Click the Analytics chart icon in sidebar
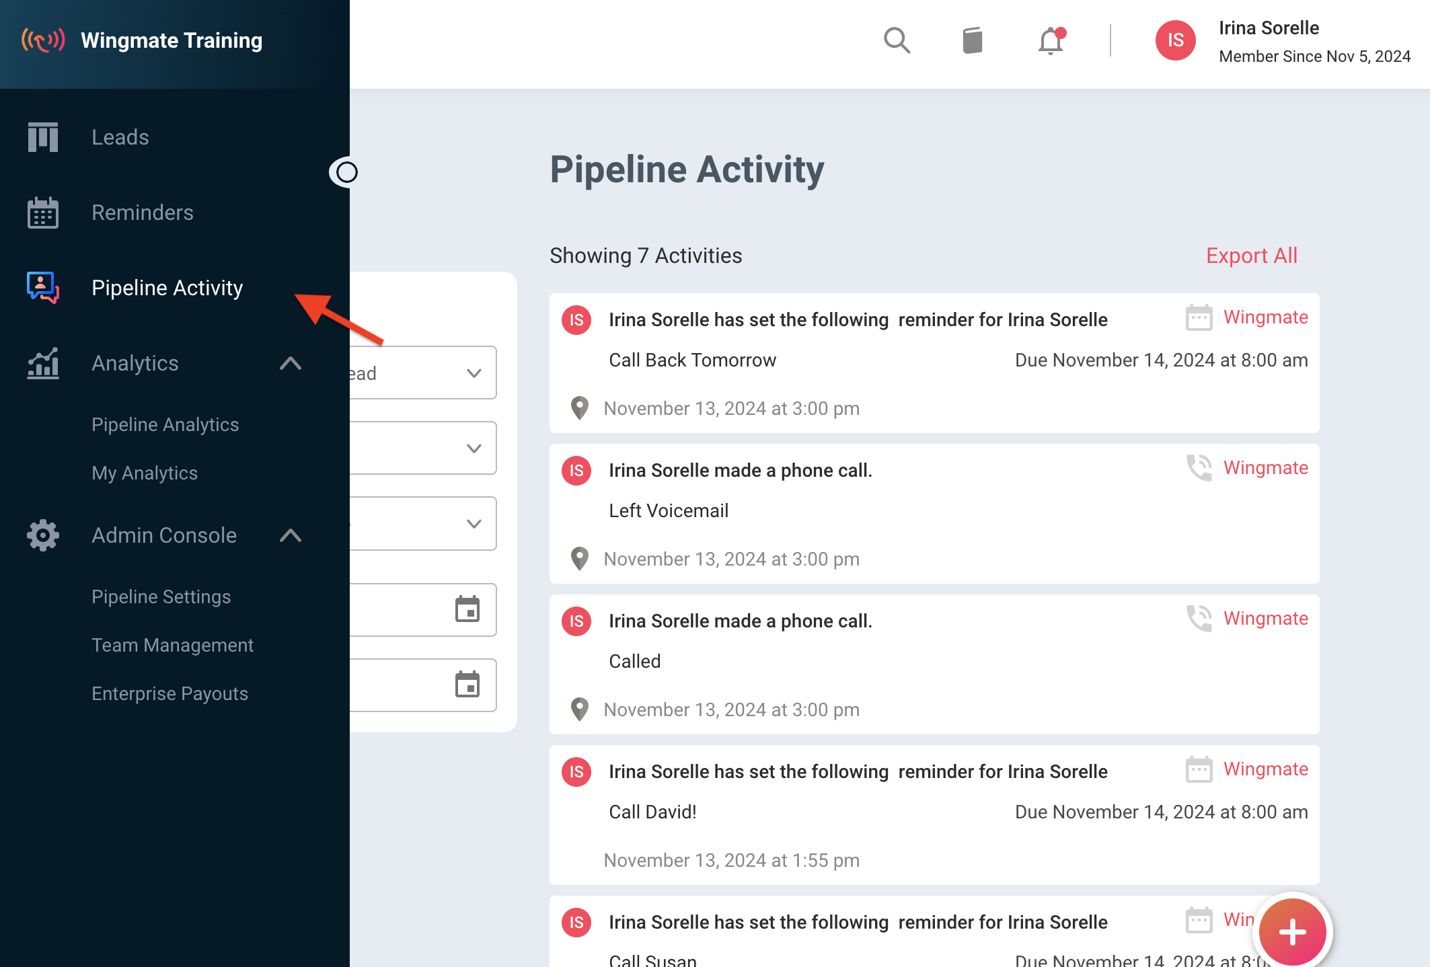The width and height of the screenshot is (1430, 967). [43, 363]
